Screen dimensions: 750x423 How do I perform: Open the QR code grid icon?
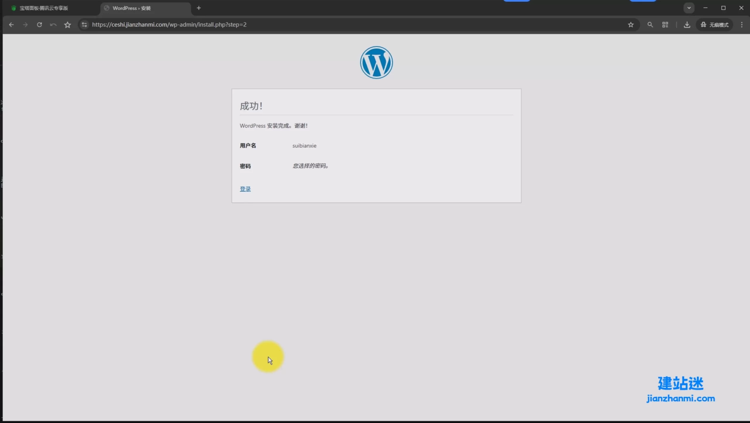(x=665, y=25)
